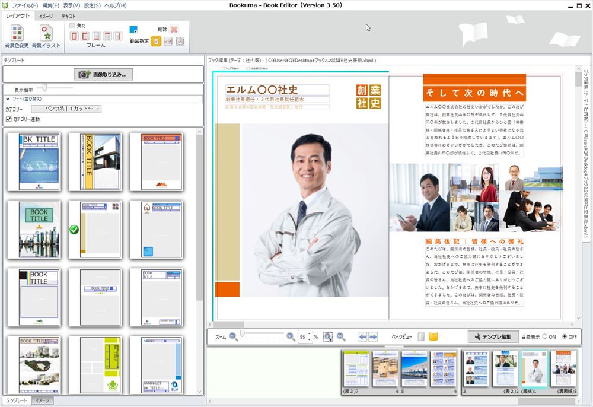Image resolution: width=593 pixels, height=407 pixels.
Task: Click the red 削除 delete X icon
Action: click(x=174, y=29)
